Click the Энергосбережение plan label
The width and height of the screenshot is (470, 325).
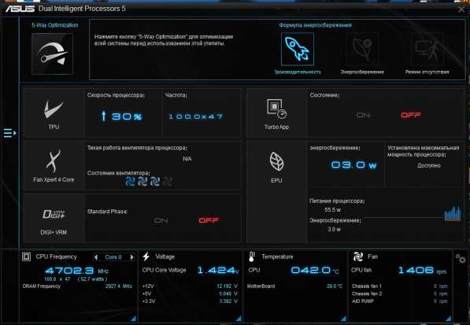[362, 72]
